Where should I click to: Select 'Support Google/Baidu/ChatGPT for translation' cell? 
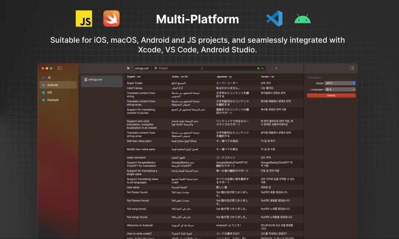point(142,164)
